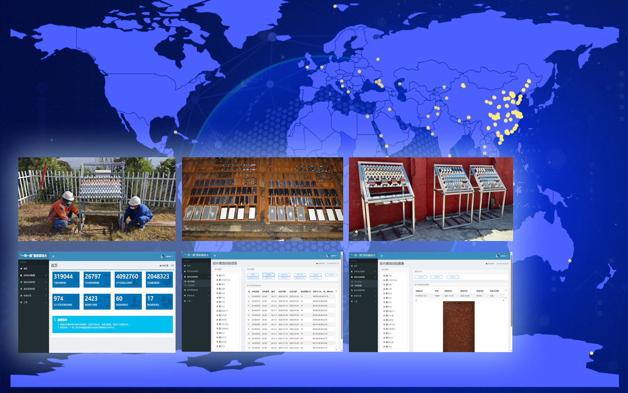Expand 中国 tree node in 试验图像 panel
Viewport: 628px width, 393px height.
384,276
